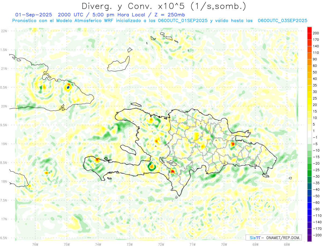The image size is (322, 248).
Task: Click the "-10" colorbar label
Action: pyautogui.click(x=317, y=150)
